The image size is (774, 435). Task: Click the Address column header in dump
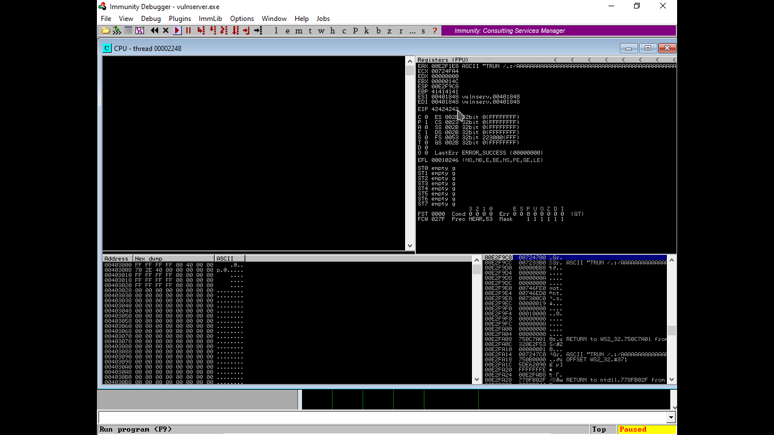tap(118, 258)
